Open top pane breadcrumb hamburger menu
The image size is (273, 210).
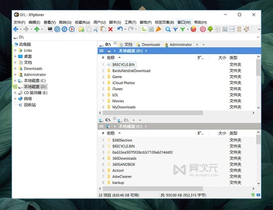[x=101, y=51]
